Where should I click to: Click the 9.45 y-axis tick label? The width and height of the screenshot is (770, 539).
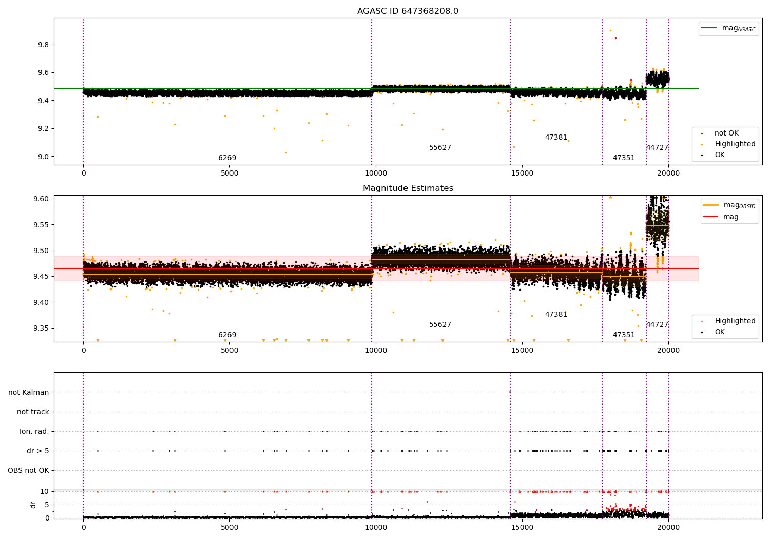tap(42, 276)
